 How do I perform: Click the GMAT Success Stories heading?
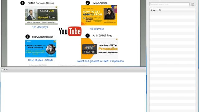click(41, 3)
